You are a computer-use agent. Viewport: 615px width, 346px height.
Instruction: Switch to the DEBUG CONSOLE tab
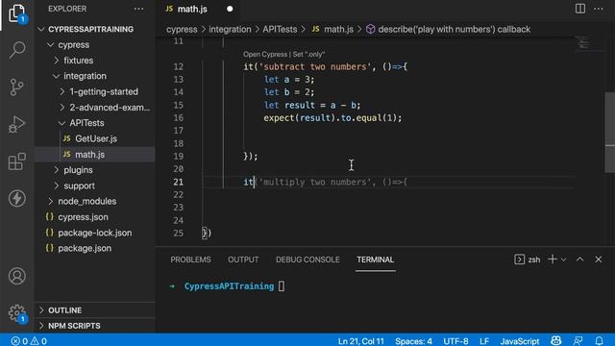coord(307,259)
